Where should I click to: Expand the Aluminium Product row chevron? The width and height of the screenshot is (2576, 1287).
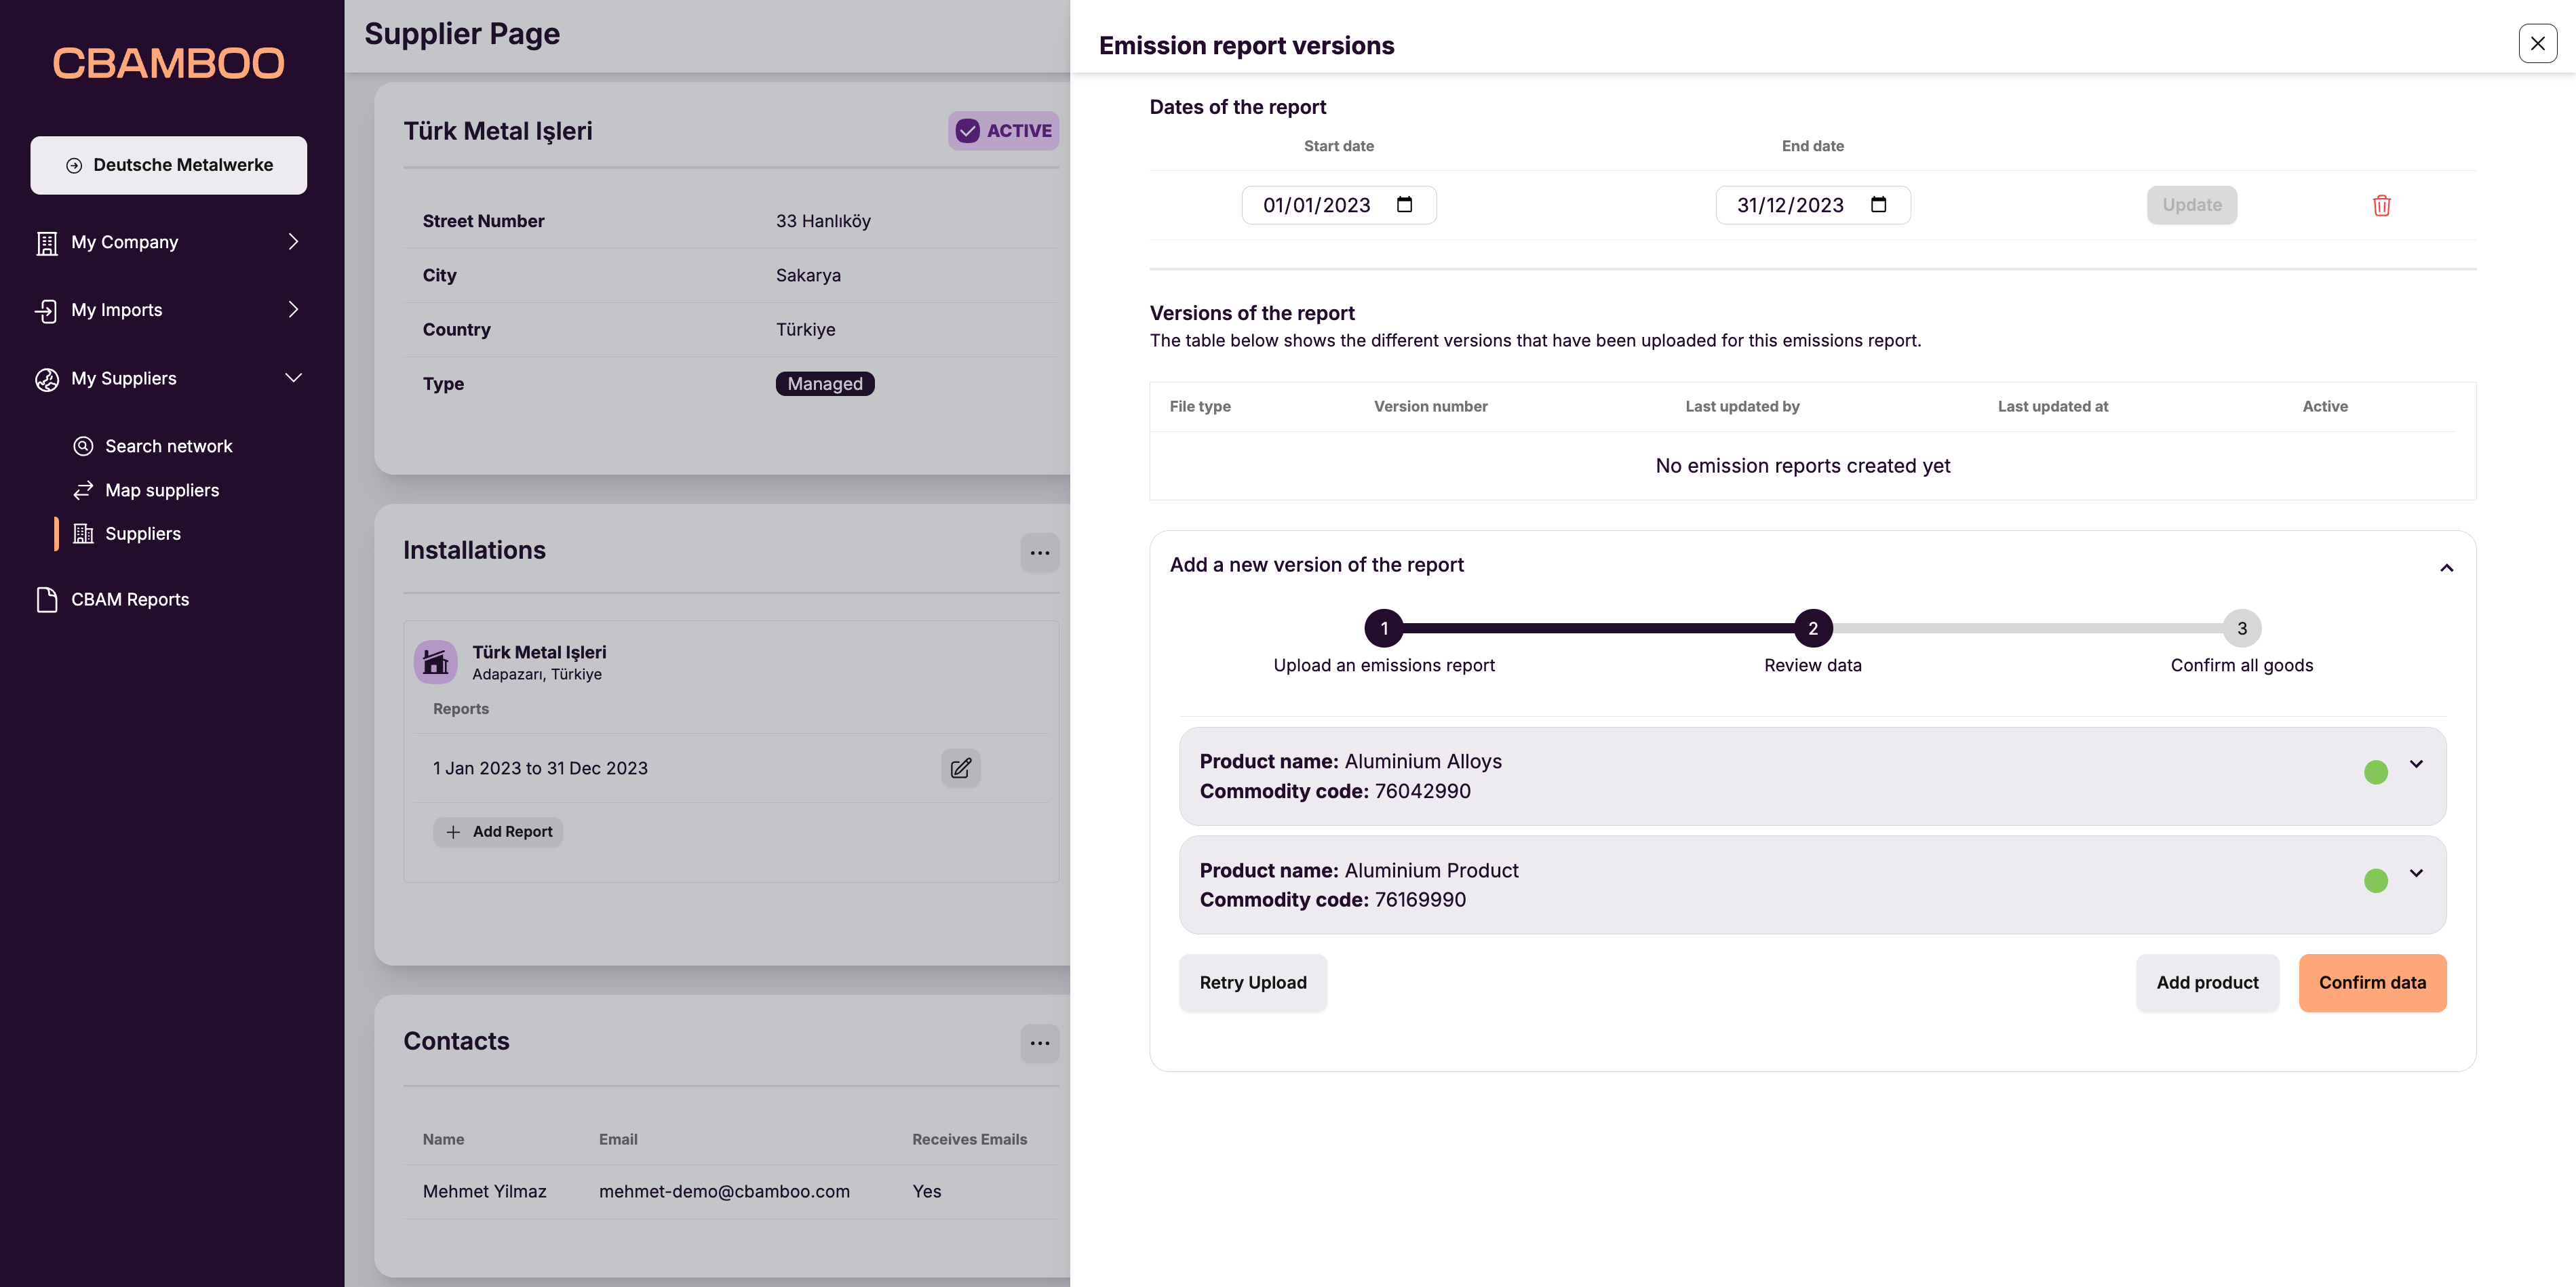2416,873
